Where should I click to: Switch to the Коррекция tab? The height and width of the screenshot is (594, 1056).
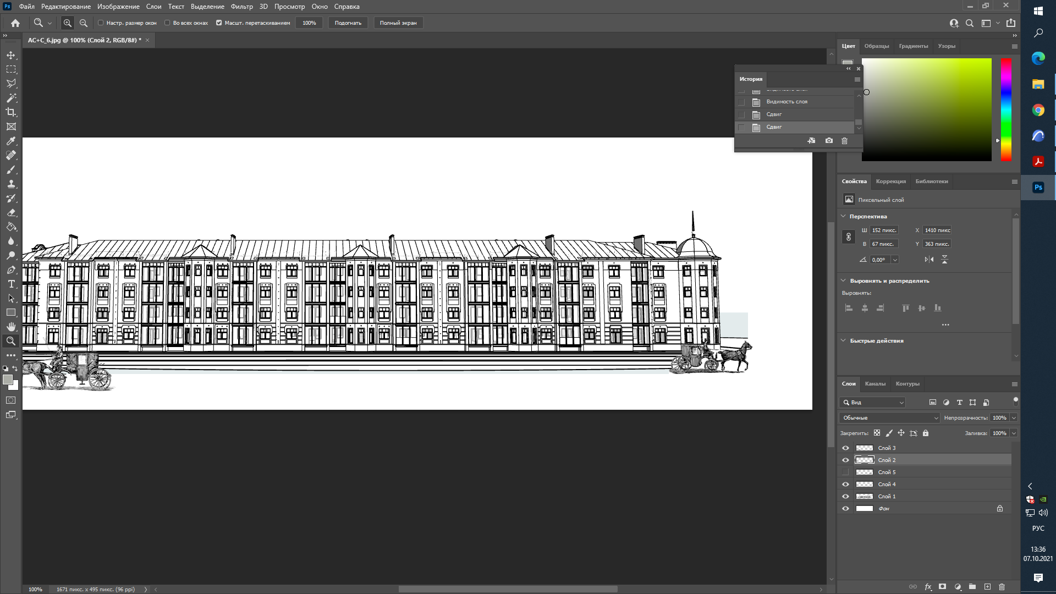pyautogui.click(x=890, y=182)
